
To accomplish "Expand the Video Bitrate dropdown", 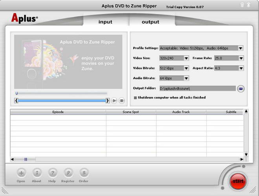I will 186,68.
